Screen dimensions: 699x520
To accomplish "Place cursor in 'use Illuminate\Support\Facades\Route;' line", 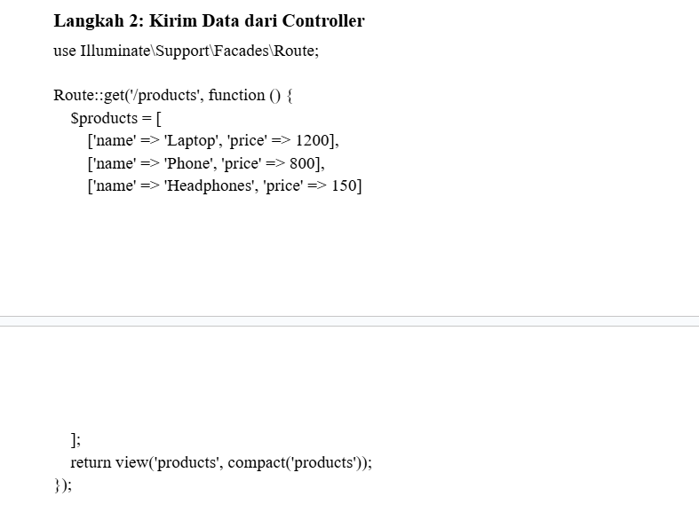I will [187, 51].
